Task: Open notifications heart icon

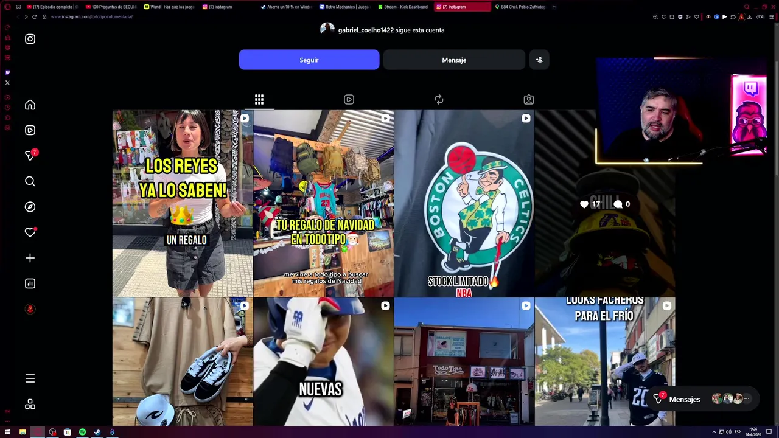Action: (x=30, y=232)
